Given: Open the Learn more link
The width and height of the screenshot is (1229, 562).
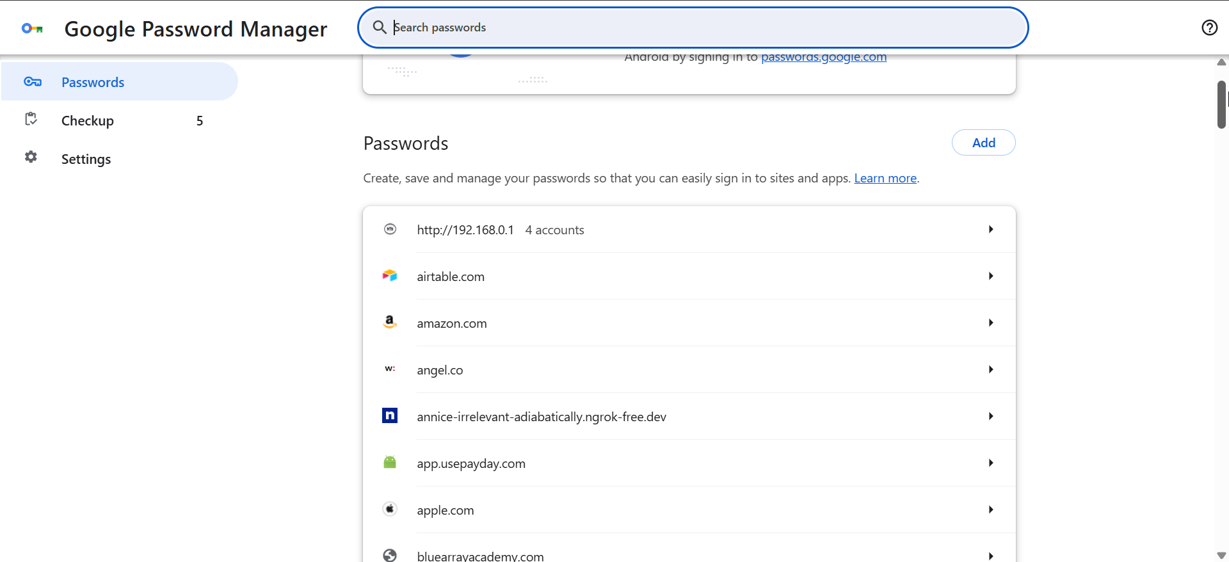Looking at the screenshot, I should pyautogui.click(x=885, y=179).
